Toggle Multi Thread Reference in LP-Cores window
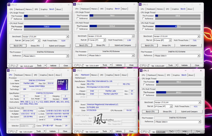Screen dimensions: 212x136 [144, 95]
